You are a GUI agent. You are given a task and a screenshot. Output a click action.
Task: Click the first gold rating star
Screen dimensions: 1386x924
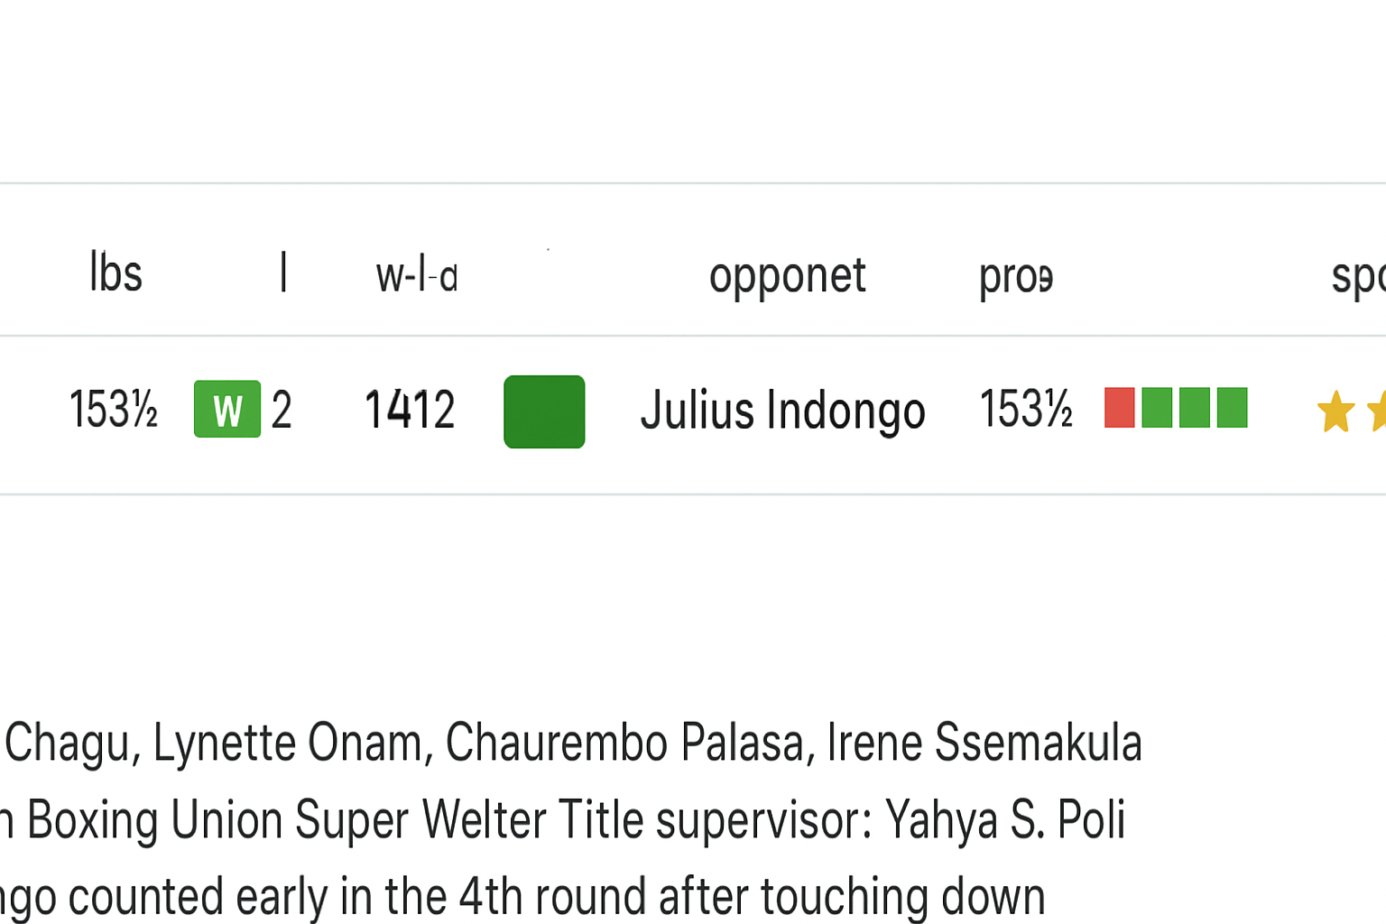pos(1335,411)
